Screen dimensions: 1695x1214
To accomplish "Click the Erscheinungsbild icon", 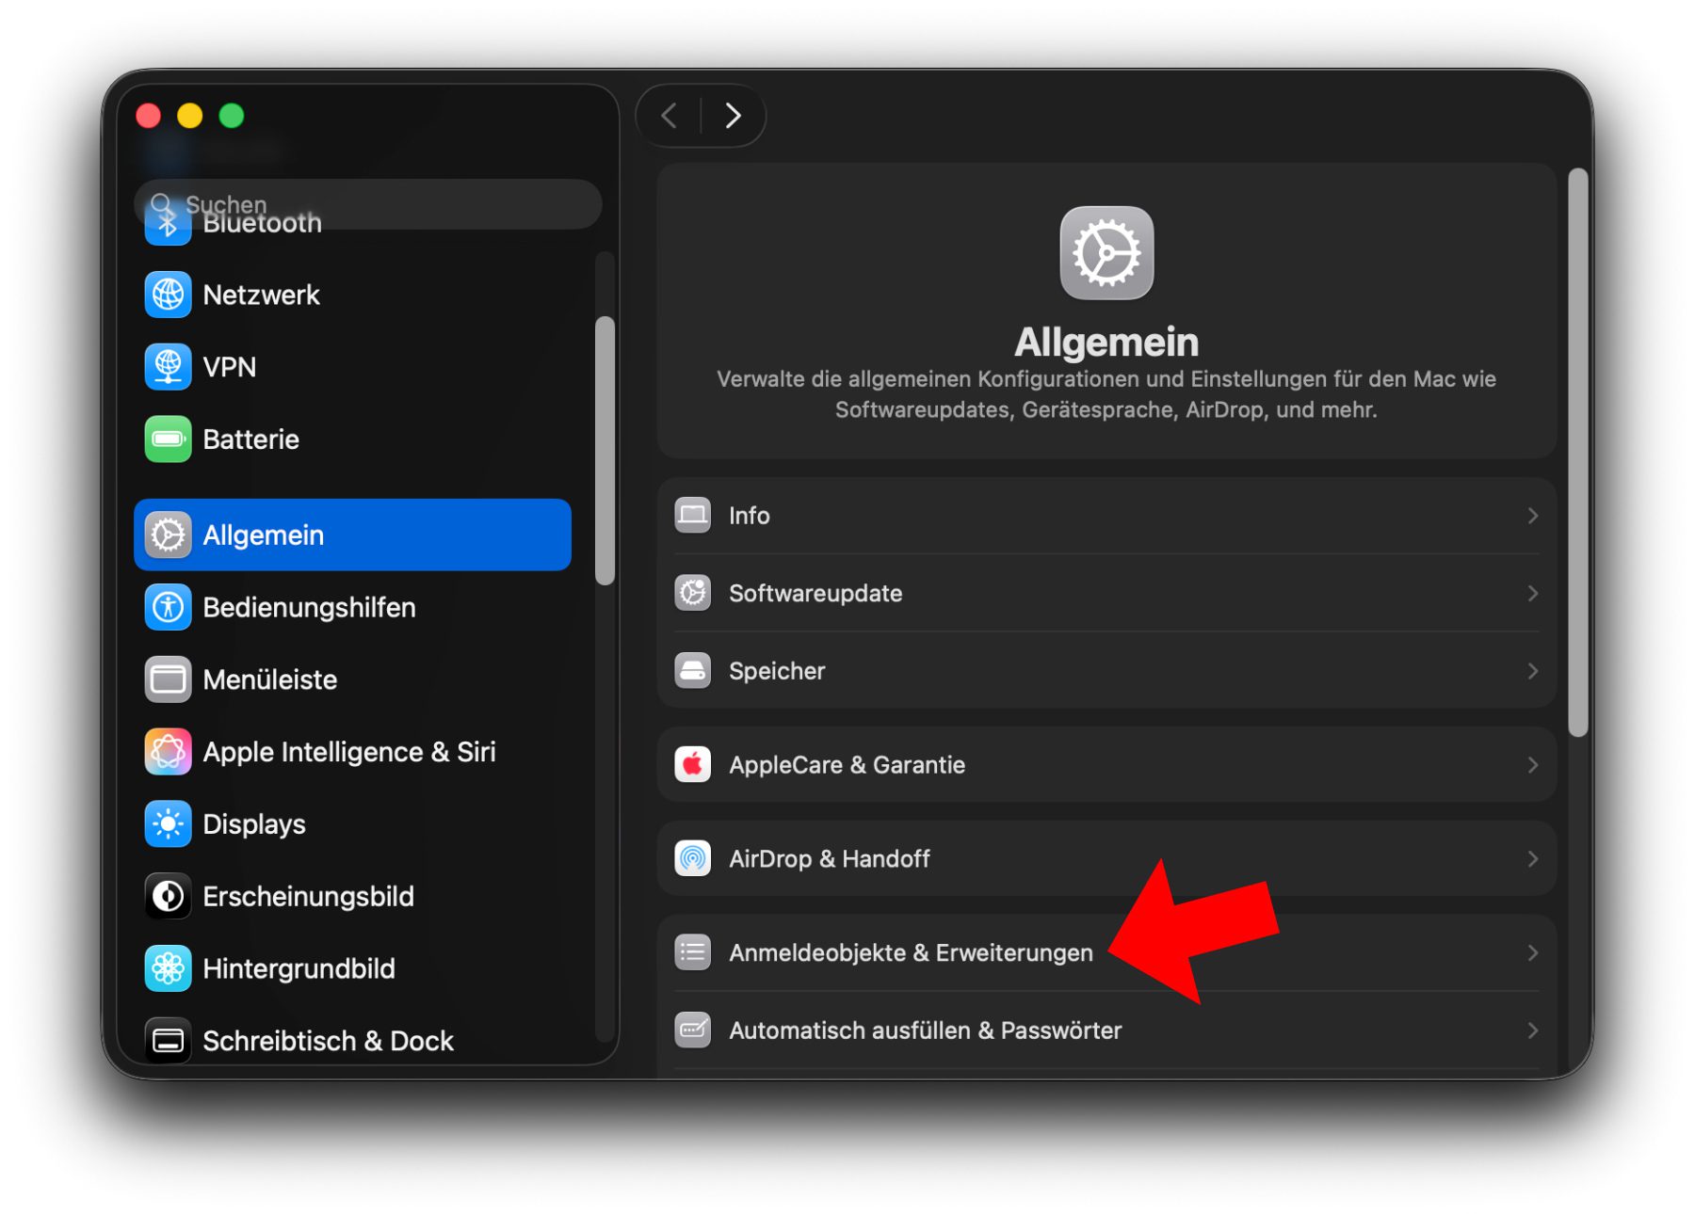I will (168, 896).
